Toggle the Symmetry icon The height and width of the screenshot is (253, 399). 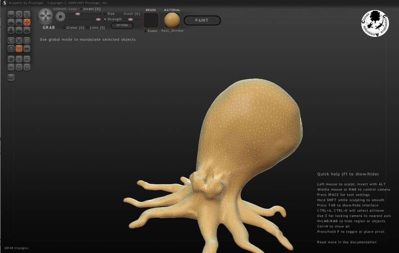pos(27,48)
